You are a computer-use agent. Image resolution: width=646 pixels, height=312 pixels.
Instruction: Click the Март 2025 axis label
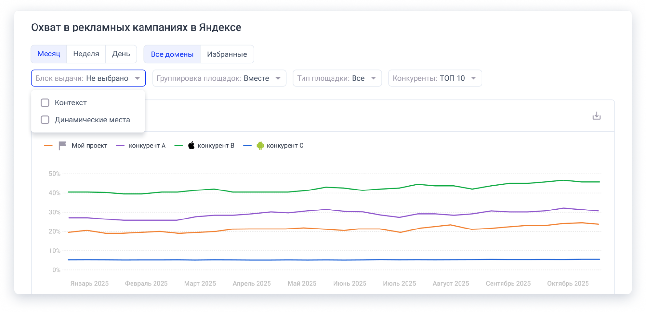click(x=200, y=283)
